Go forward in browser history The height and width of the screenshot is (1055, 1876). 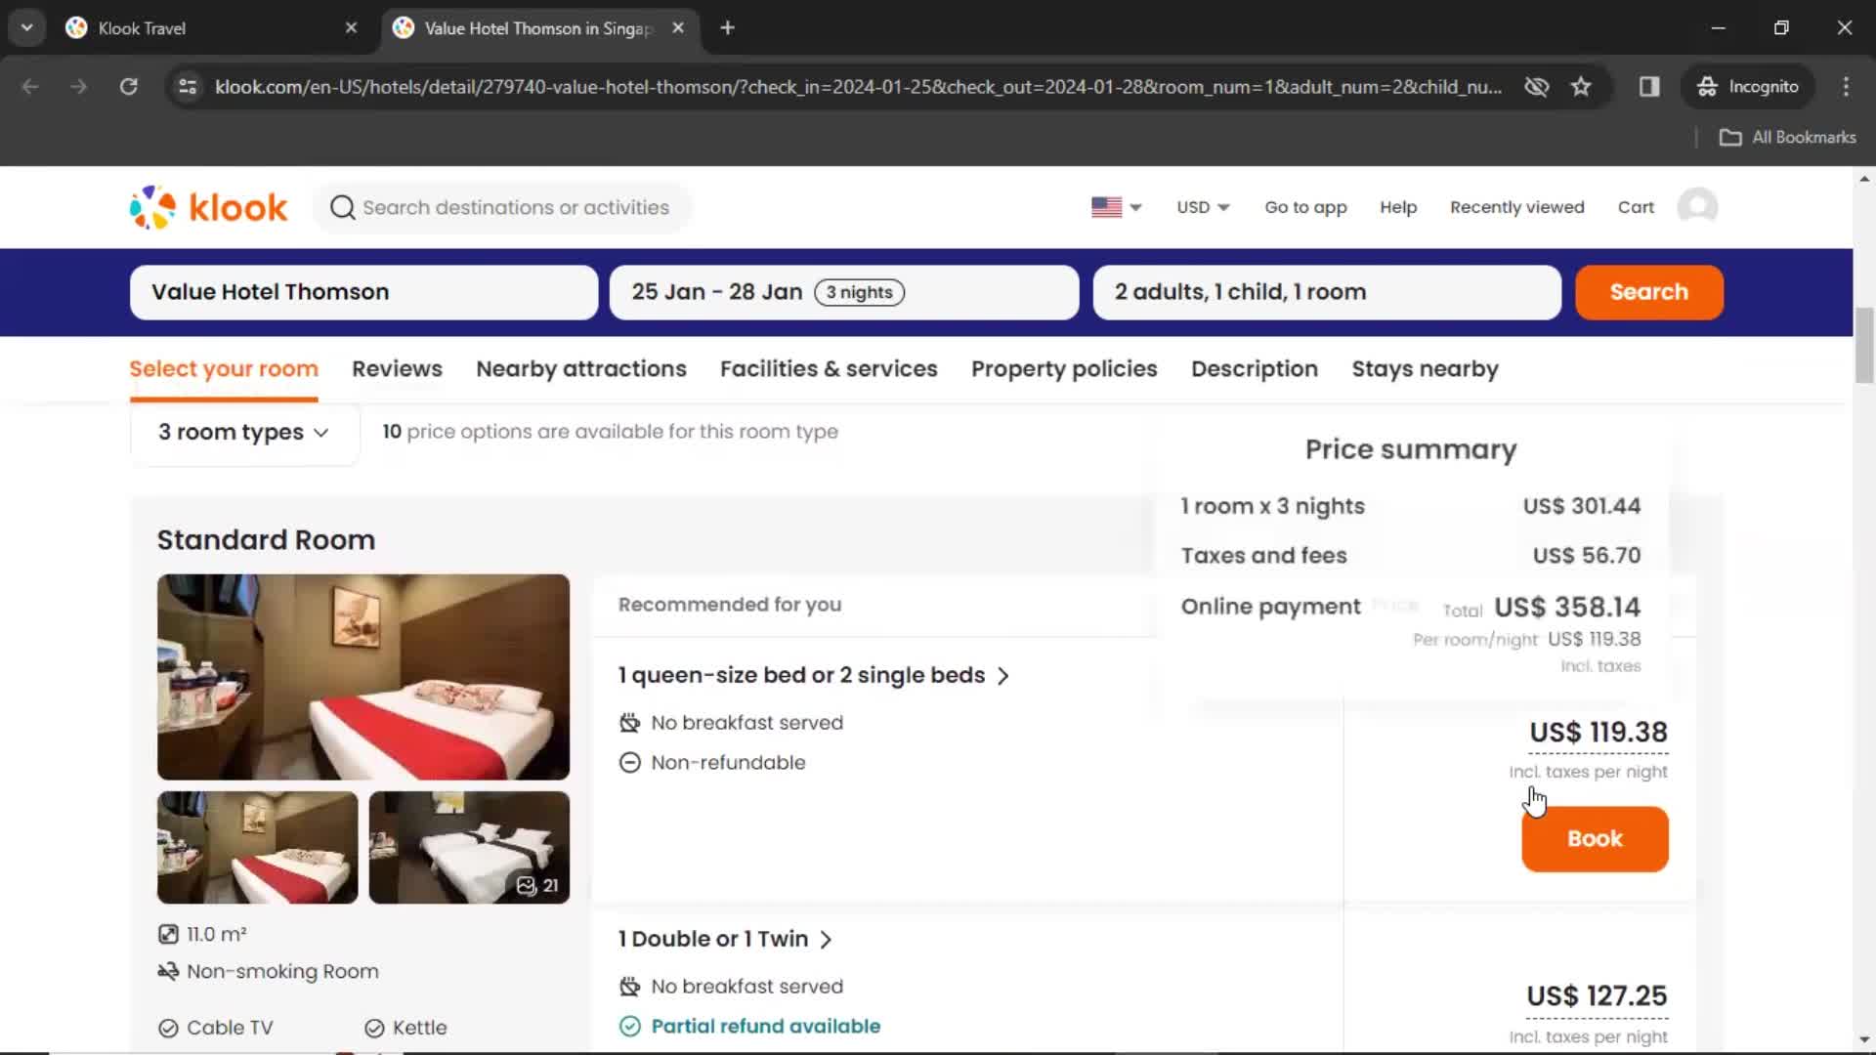click(x=79, y=87)
